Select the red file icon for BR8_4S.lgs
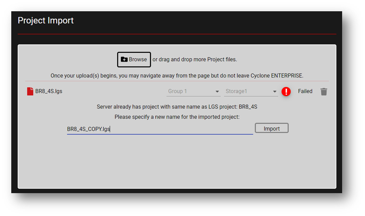365x216 pixels. 30,91
